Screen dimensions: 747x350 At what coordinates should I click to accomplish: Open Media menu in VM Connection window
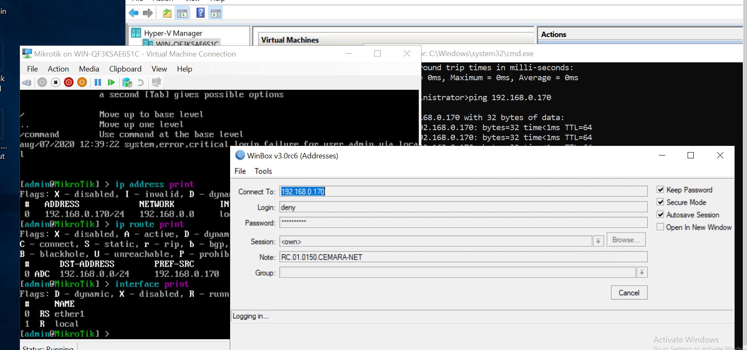pyautogui.click(x=89, y=69)
